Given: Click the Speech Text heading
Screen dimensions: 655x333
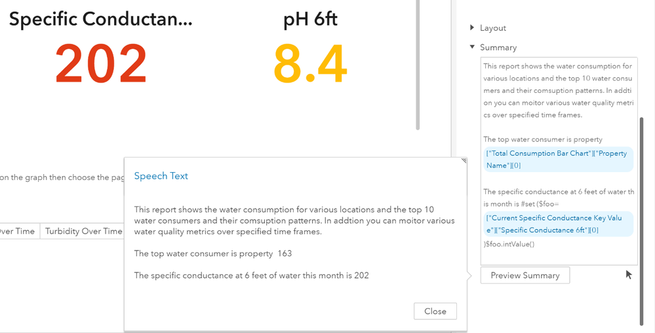Looking at the screenshot, I should click(161, 176).
